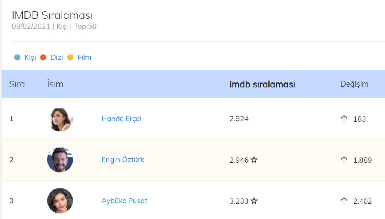Click Aybüke Pusat's profile photo
This screenshot has height=219, width=385.
(60, 201)
